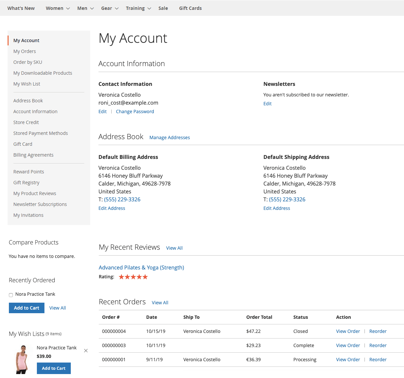Viewport: 404px width, 378px height.
Task: Select My Orders in the sidebar
Action: click(x=25, y=51)
